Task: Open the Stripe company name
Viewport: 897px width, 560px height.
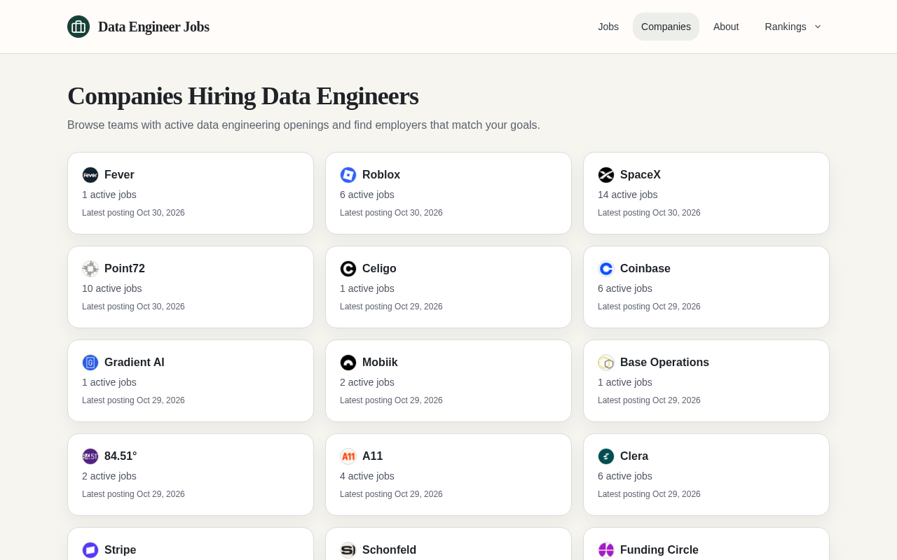Action: (121, 550)
